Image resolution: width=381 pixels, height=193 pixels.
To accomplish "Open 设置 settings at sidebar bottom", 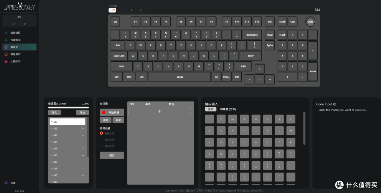I will [13, 183].
